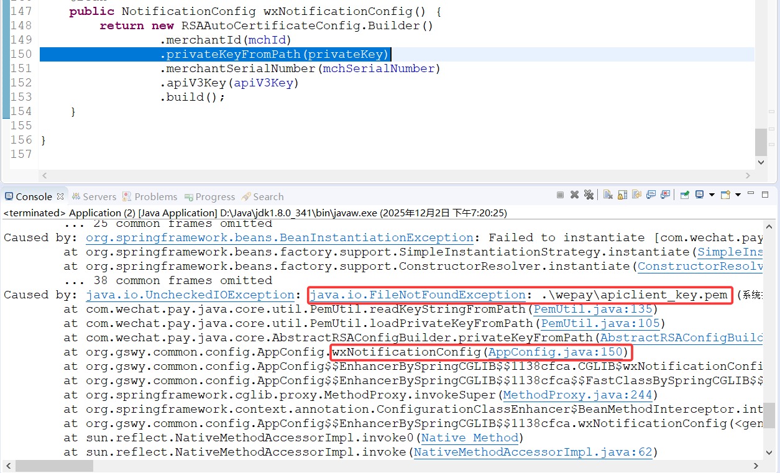Close the Console tab with its X
Screen dimensions: 780x473
point(60,196)
